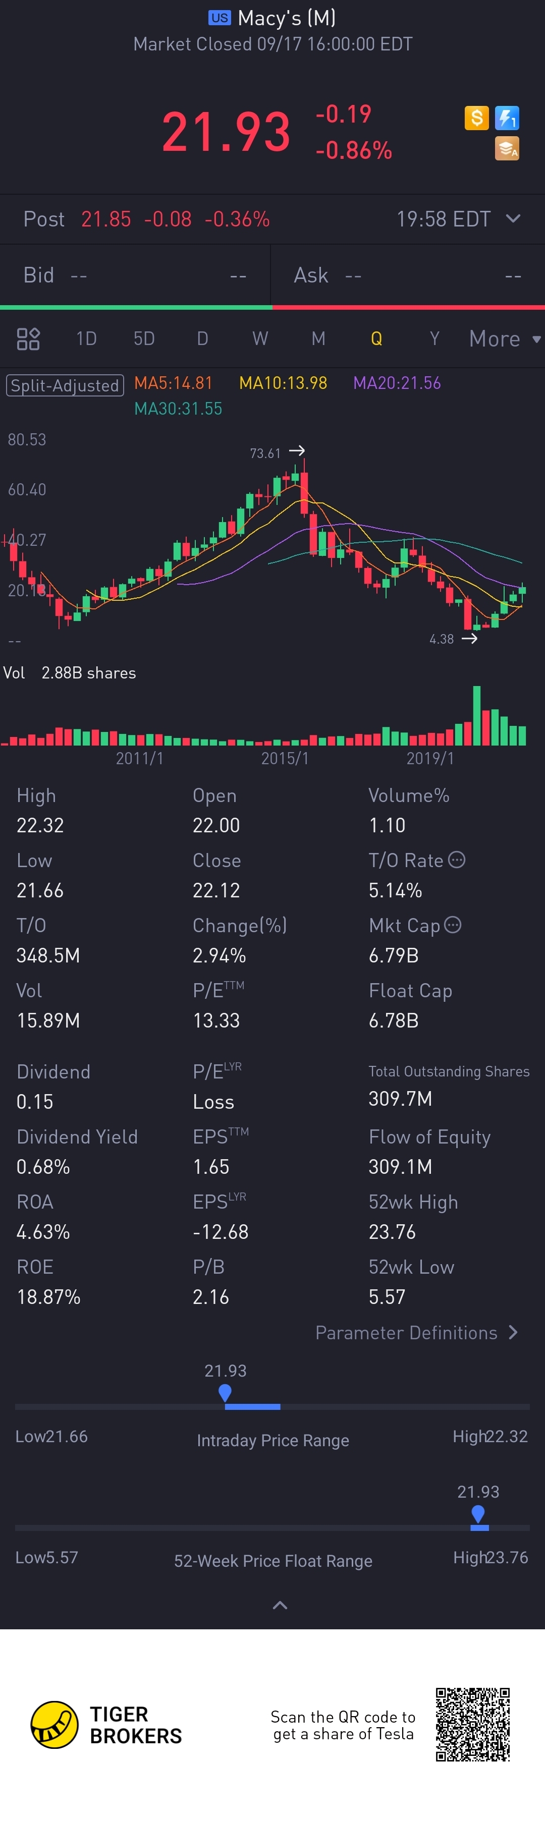The image size is (545, 1821).
Task: Open the chart layout grid icon
Action: [28, 338]
